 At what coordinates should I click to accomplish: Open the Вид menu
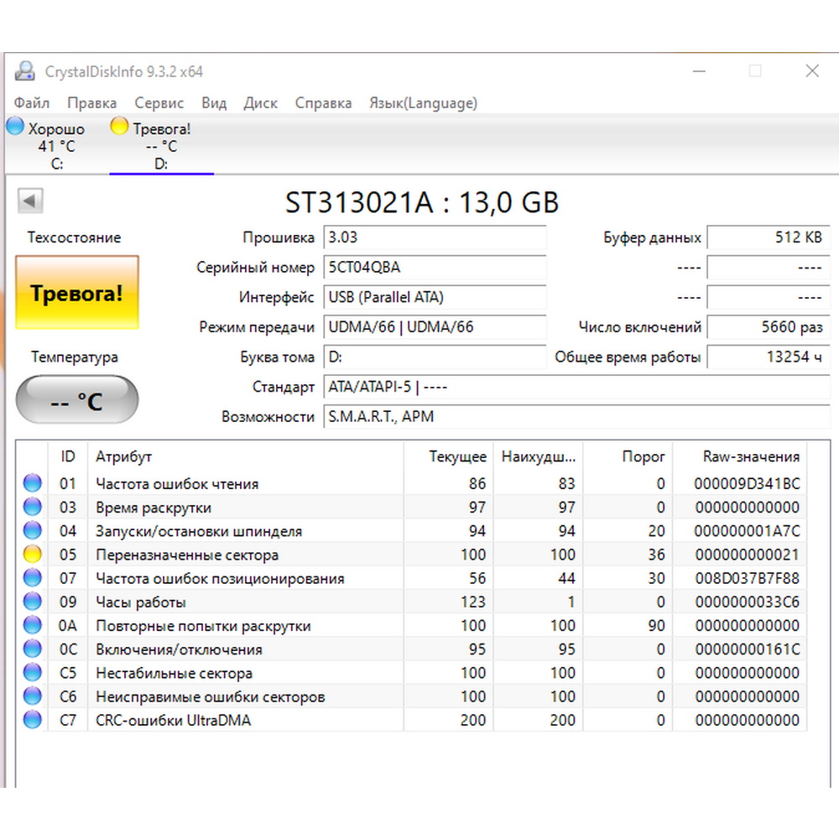tap(214, 102)
